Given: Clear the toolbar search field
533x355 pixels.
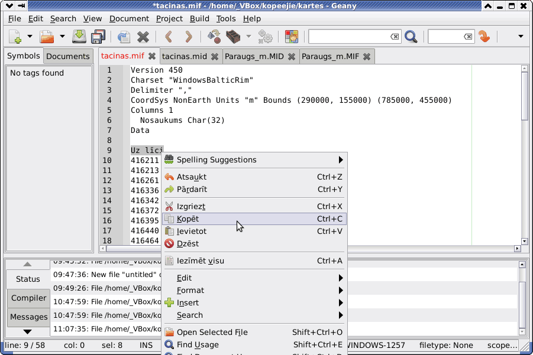Looking at the screenshot, I should coord(395,36).
